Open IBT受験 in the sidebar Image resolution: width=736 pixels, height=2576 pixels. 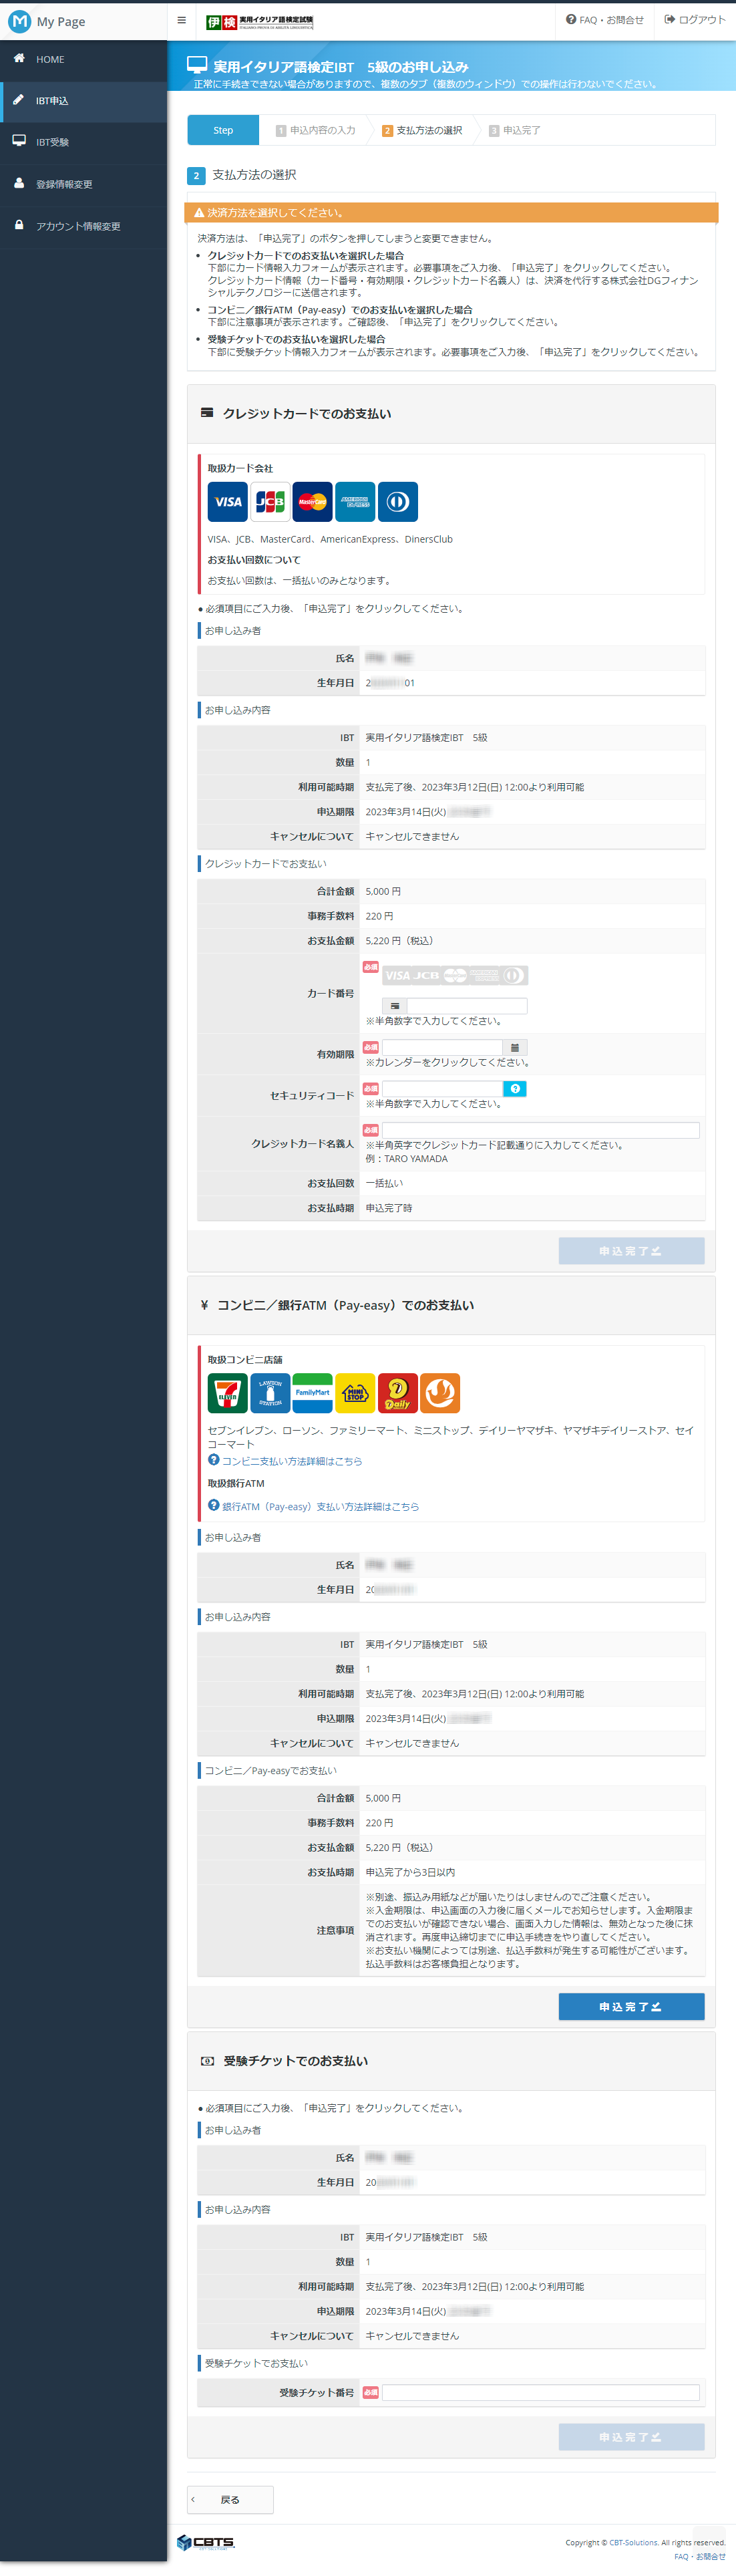pyautogui.click(x=83, y=142)
